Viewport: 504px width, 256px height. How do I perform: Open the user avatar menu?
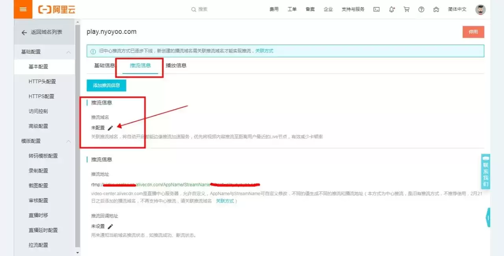click(480, 9)
